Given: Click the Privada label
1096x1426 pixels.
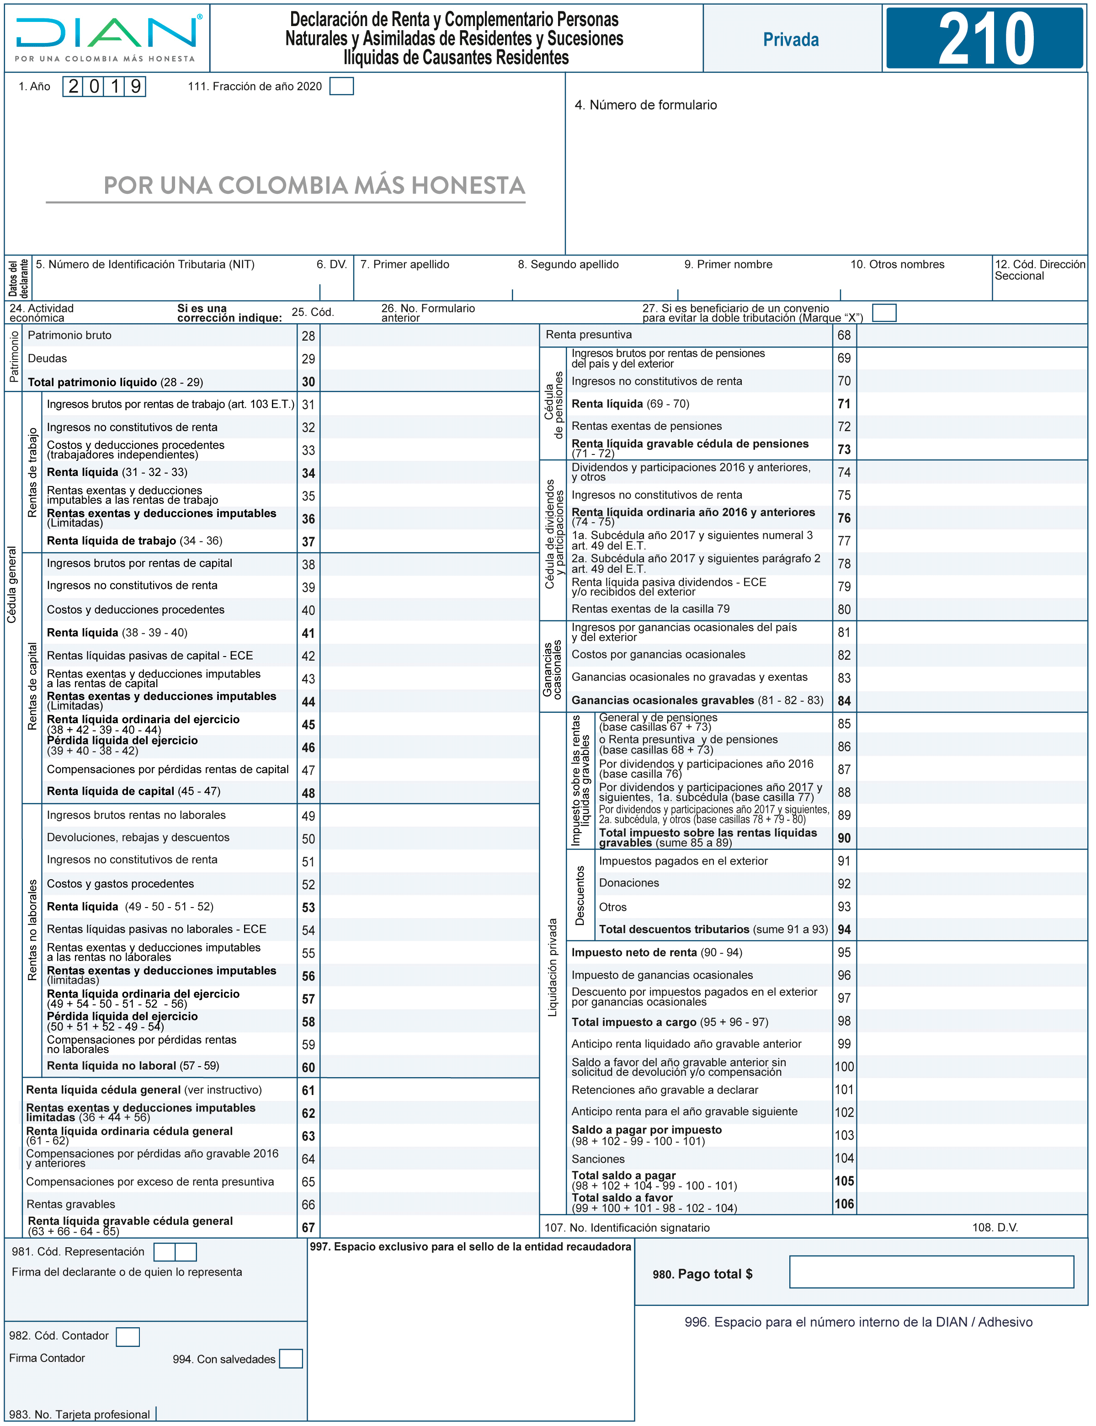Looking at the screenshot, I should pos(791,40).
